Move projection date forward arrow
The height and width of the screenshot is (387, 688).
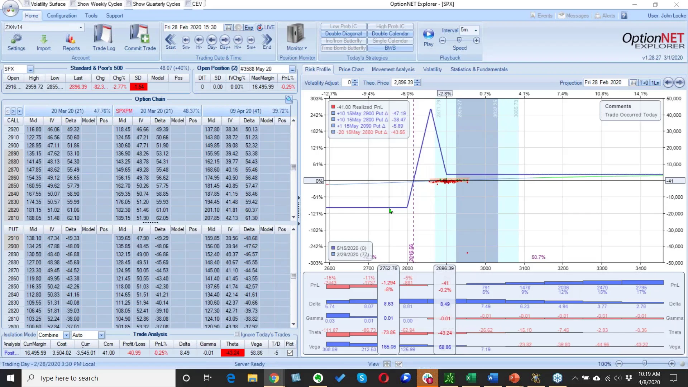(679, 82)
